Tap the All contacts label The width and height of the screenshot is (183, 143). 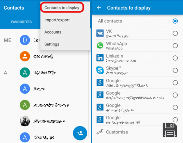110,21
